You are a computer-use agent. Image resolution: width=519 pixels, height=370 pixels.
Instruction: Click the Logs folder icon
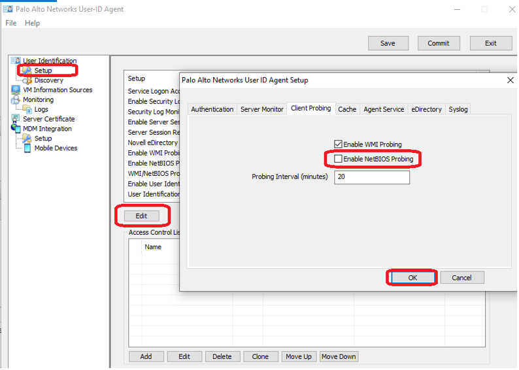click(27, 109)
